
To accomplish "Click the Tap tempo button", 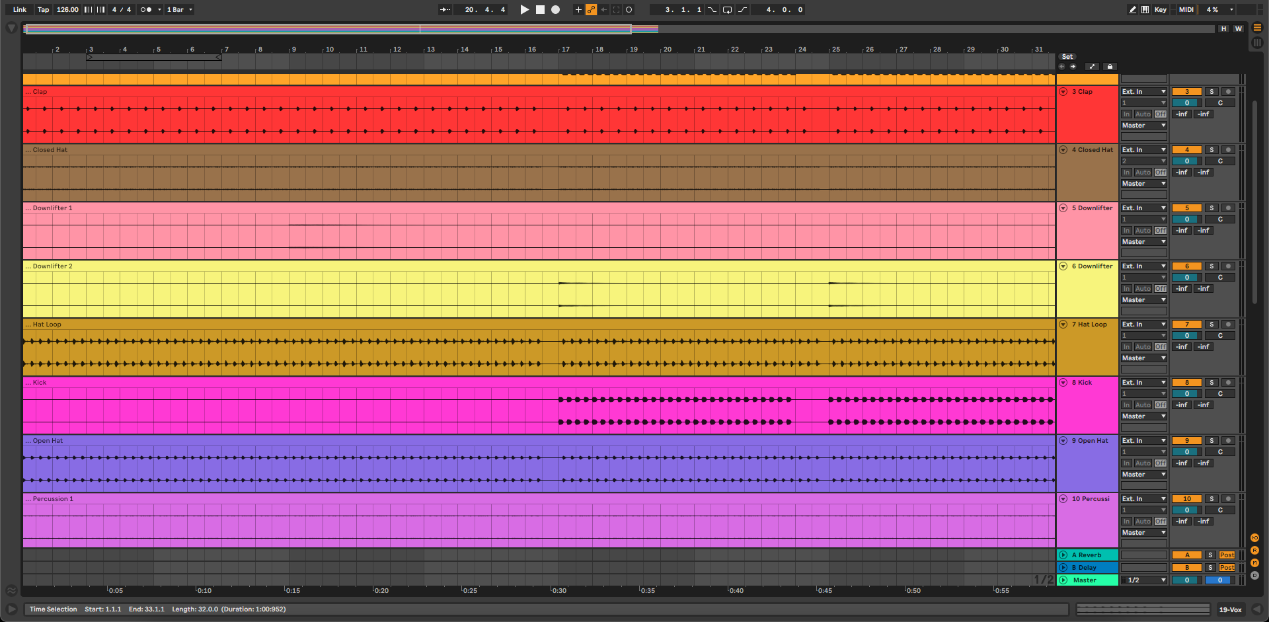I will click(x=43, y=10).
